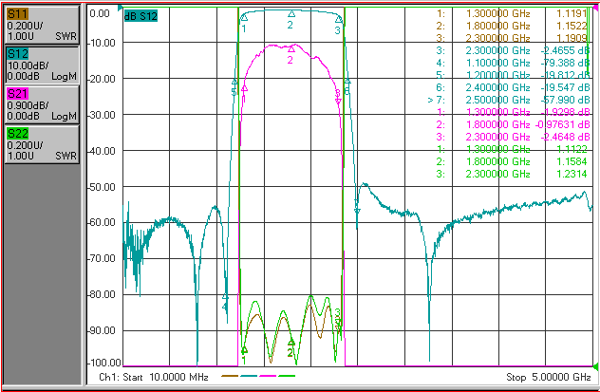Click the LogM format label in S21 box
The width and height of the screenshot is (600, 392).
pyautogui.click(x=64, y=116)
